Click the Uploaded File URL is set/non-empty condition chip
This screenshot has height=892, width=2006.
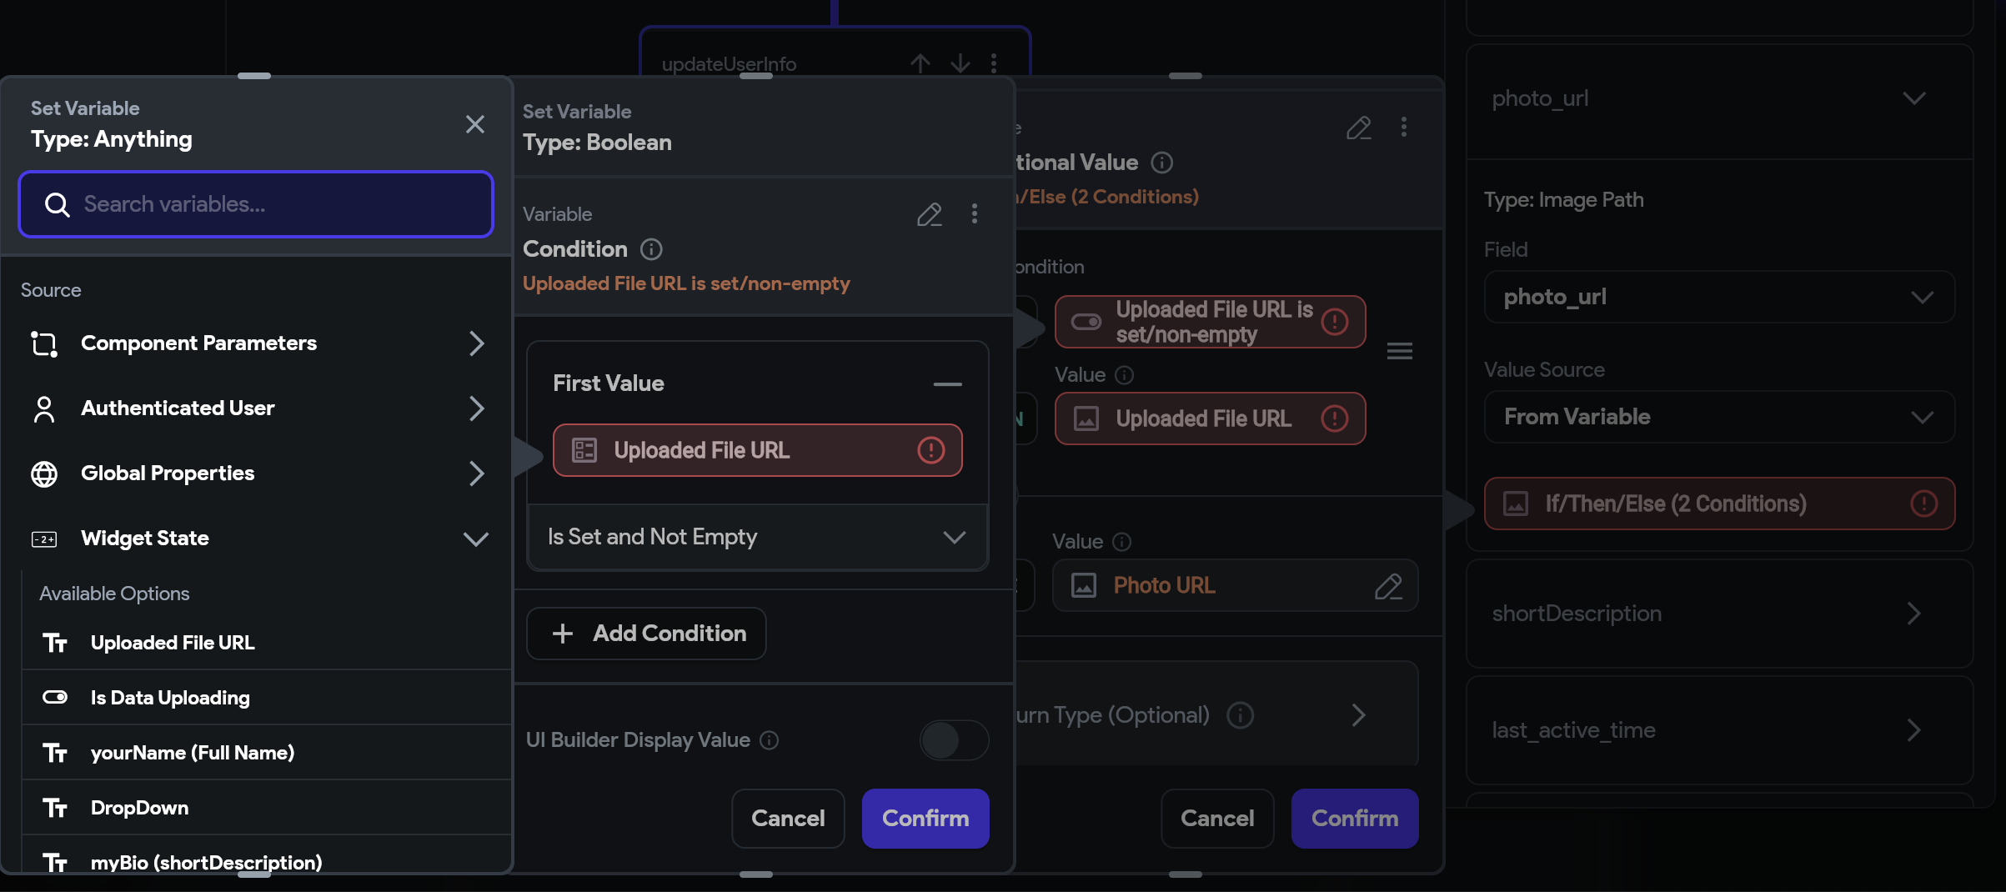[1210, 322]
